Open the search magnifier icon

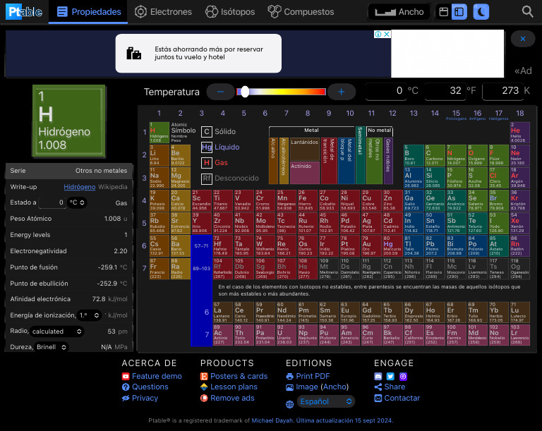tap(527, 12)
